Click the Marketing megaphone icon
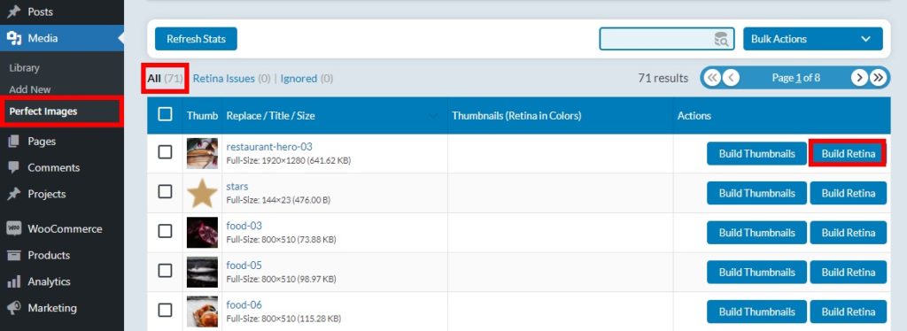 pyautogui.click(x=14, y=308)
